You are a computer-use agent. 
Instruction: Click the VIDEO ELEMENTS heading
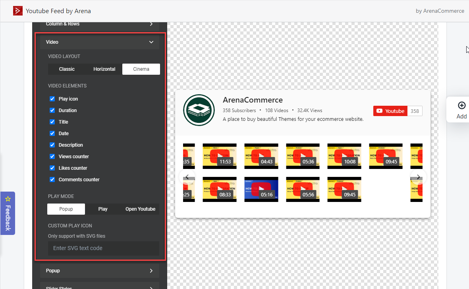(x=67, y=85)
